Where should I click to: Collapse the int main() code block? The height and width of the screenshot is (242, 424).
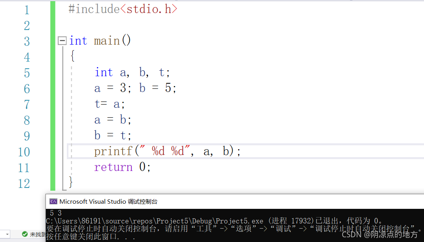pyautogui.click(x=62, y=41)
